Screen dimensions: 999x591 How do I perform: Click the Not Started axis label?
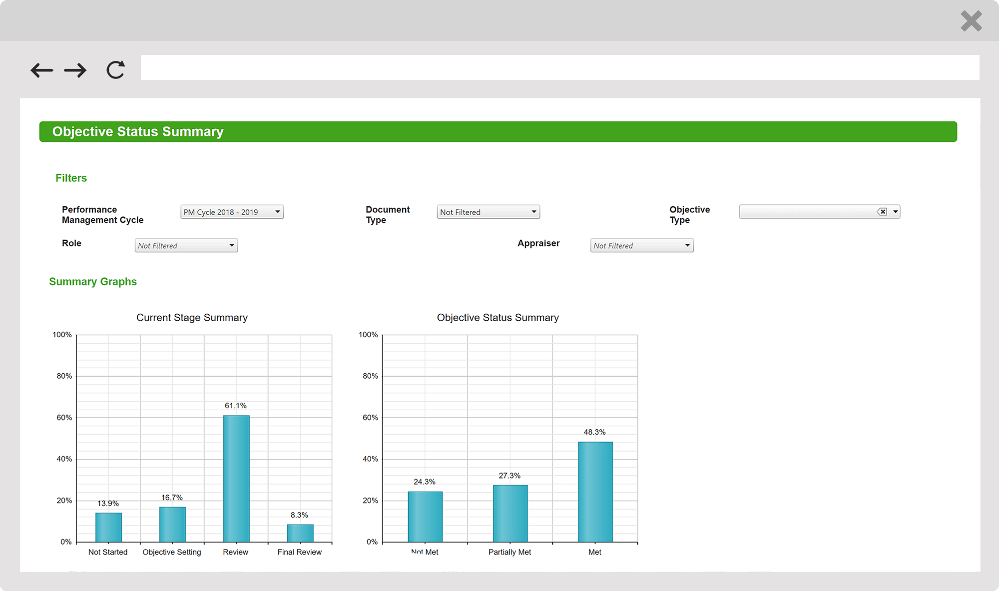[x=108, y=552]
